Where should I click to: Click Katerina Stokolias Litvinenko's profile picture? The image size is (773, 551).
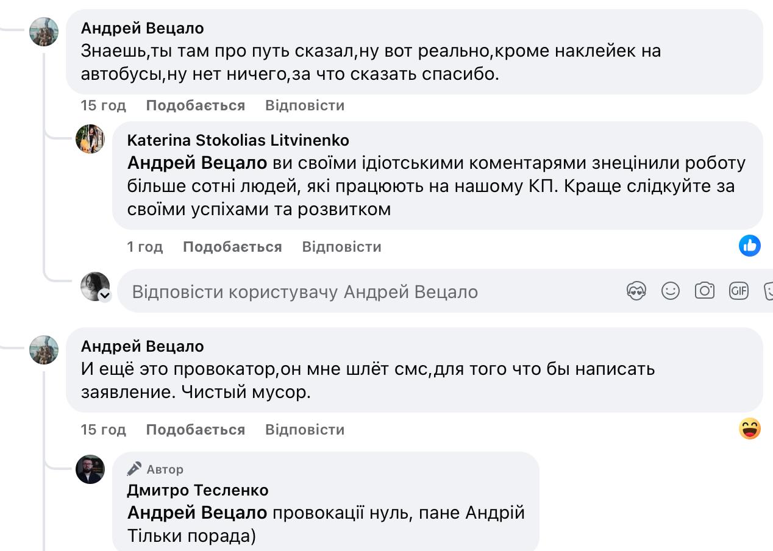pyautogui.click(x=90, y=139)
